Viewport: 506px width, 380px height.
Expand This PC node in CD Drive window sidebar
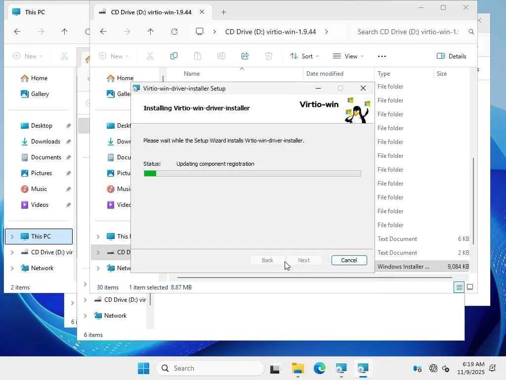pos(98,236)
